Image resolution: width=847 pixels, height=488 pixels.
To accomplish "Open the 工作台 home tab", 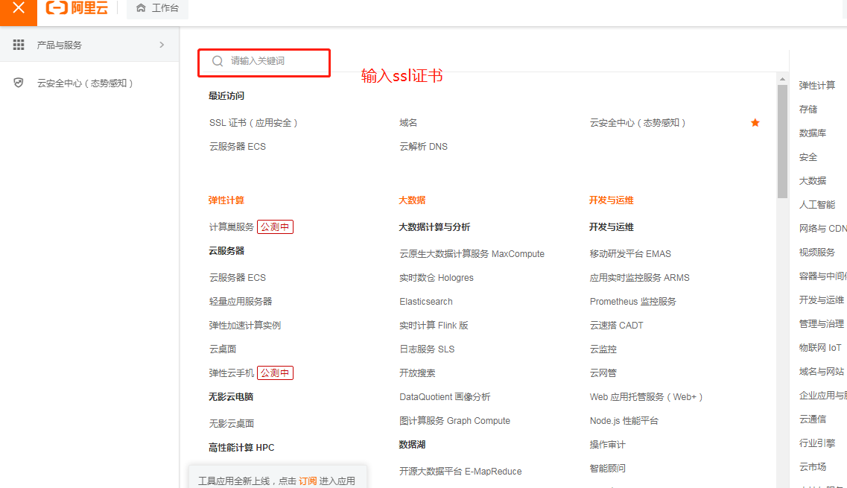I will (158, 8).
